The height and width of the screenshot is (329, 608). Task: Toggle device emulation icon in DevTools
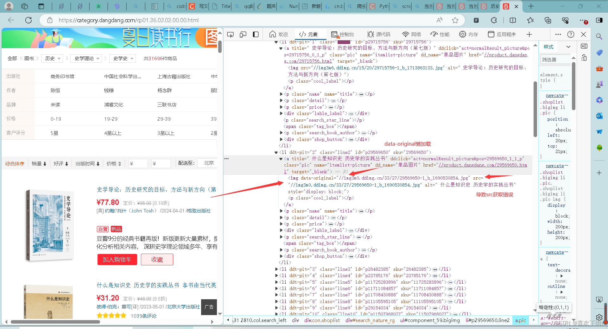coord(243,35)
